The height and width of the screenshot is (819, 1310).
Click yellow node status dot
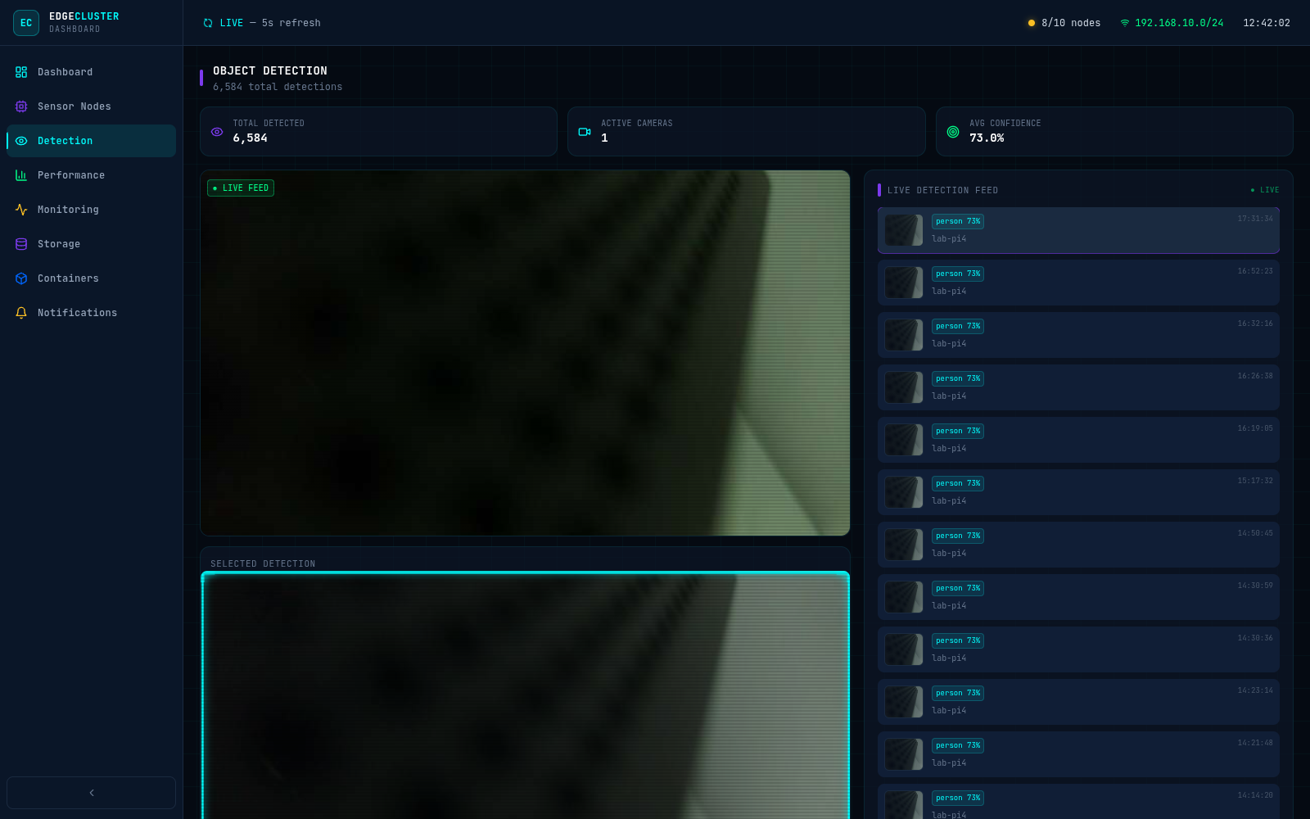tap(1032, 23)
